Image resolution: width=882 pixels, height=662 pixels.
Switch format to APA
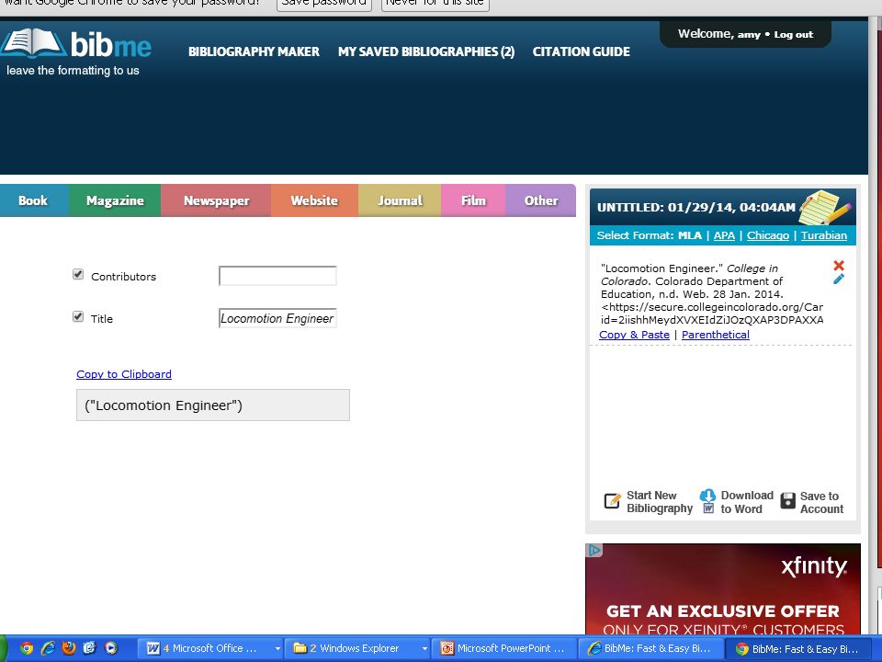coord(724,235)
